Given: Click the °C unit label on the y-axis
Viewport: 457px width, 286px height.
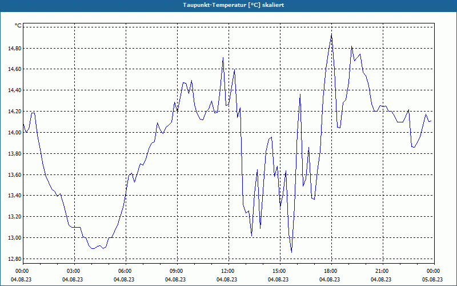Looking at the screenshot, I should [18, 26].
